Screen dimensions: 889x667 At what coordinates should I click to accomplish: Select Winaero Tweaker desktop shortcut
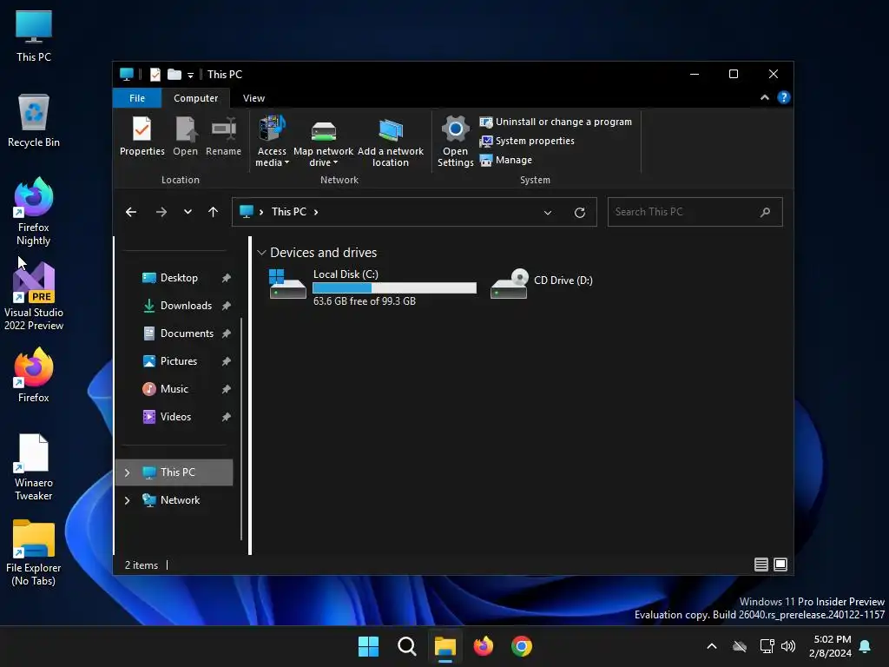(x=34, y=466)
